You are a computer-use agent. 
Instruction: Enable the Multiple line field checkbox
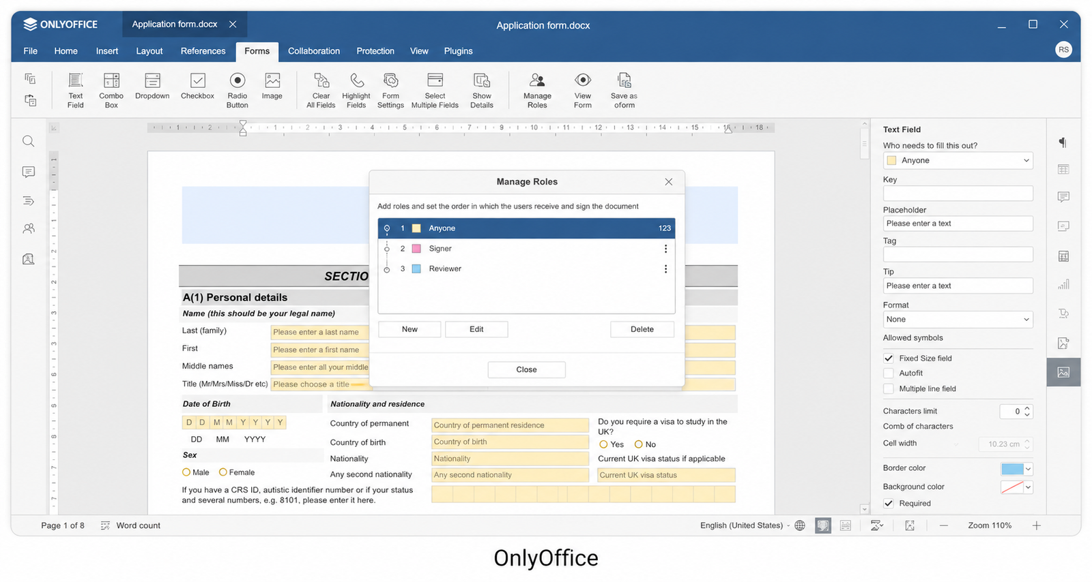point(889,388)
